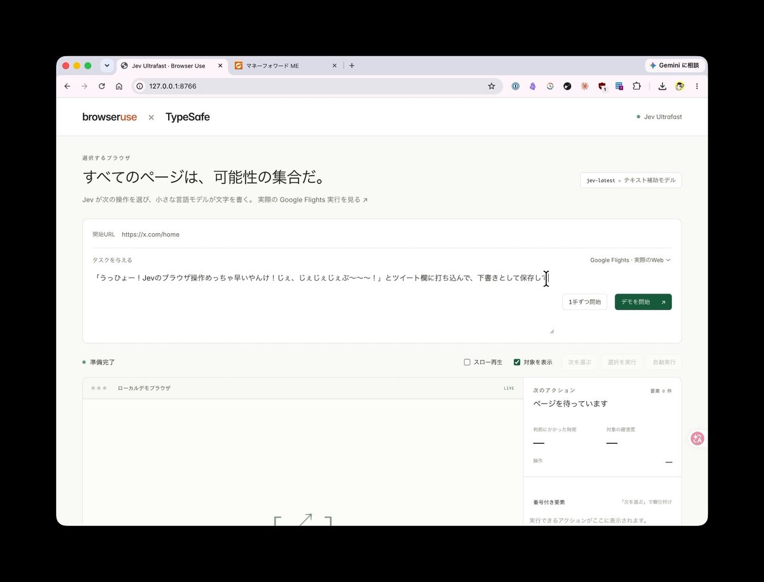The image size is (764, 582).
Task: Open the Google Flights・実際のWeb dropdown
Action: click(x=630, y=260)
